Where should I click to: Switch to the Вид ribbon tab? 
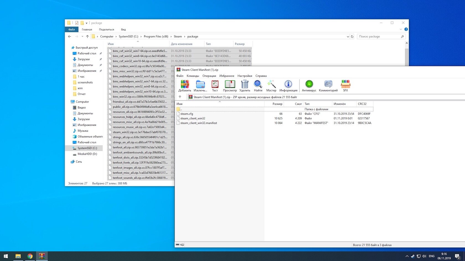(123, 30)
